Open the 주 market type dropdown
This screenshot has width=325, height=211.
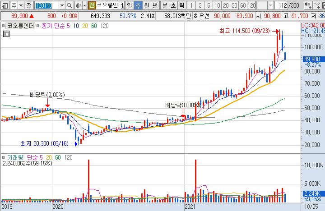click(21, 5)
